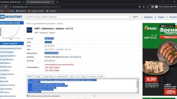Open Java Specifications category
Image resolution: width=177 pixels, height=99 pixels.
click(7, 59)
